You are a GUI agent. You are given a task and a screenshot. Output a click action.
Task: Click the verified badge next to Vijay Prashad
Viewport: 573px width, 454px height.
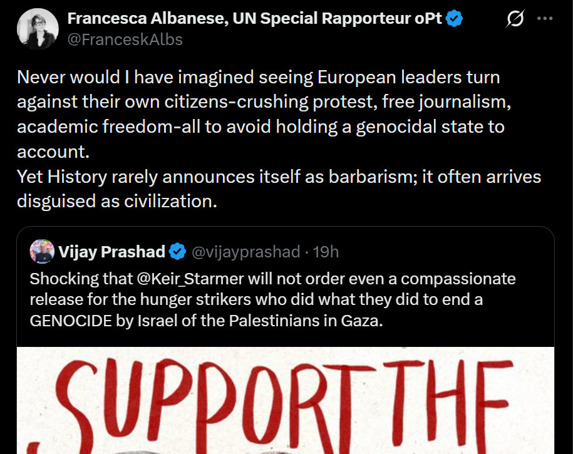pos(177,252)
